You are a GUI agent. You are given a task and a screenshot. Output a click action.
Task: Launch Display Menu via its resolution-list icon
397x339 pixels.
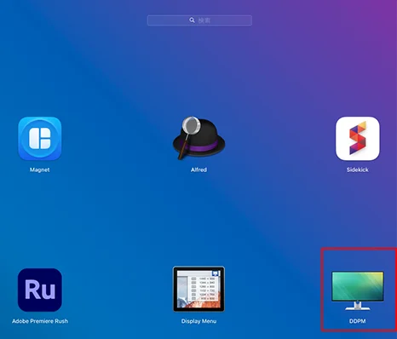(x=198, y=289)
